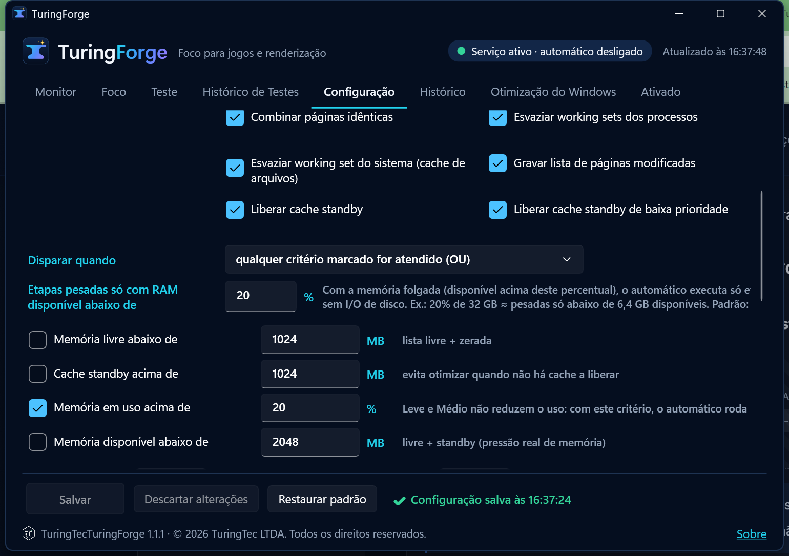Click the TuringTec shield icon in footer
This screenshot has height=556, width=789.
[29, 533]
